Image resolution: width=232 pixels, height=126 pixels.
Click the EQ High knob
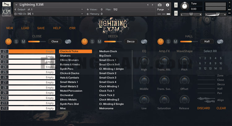tap(144, 61)
